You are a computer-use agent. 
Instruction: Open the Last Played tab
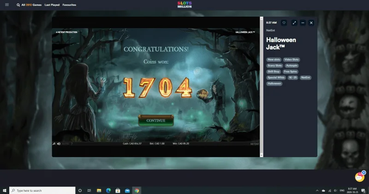[52, 5]
